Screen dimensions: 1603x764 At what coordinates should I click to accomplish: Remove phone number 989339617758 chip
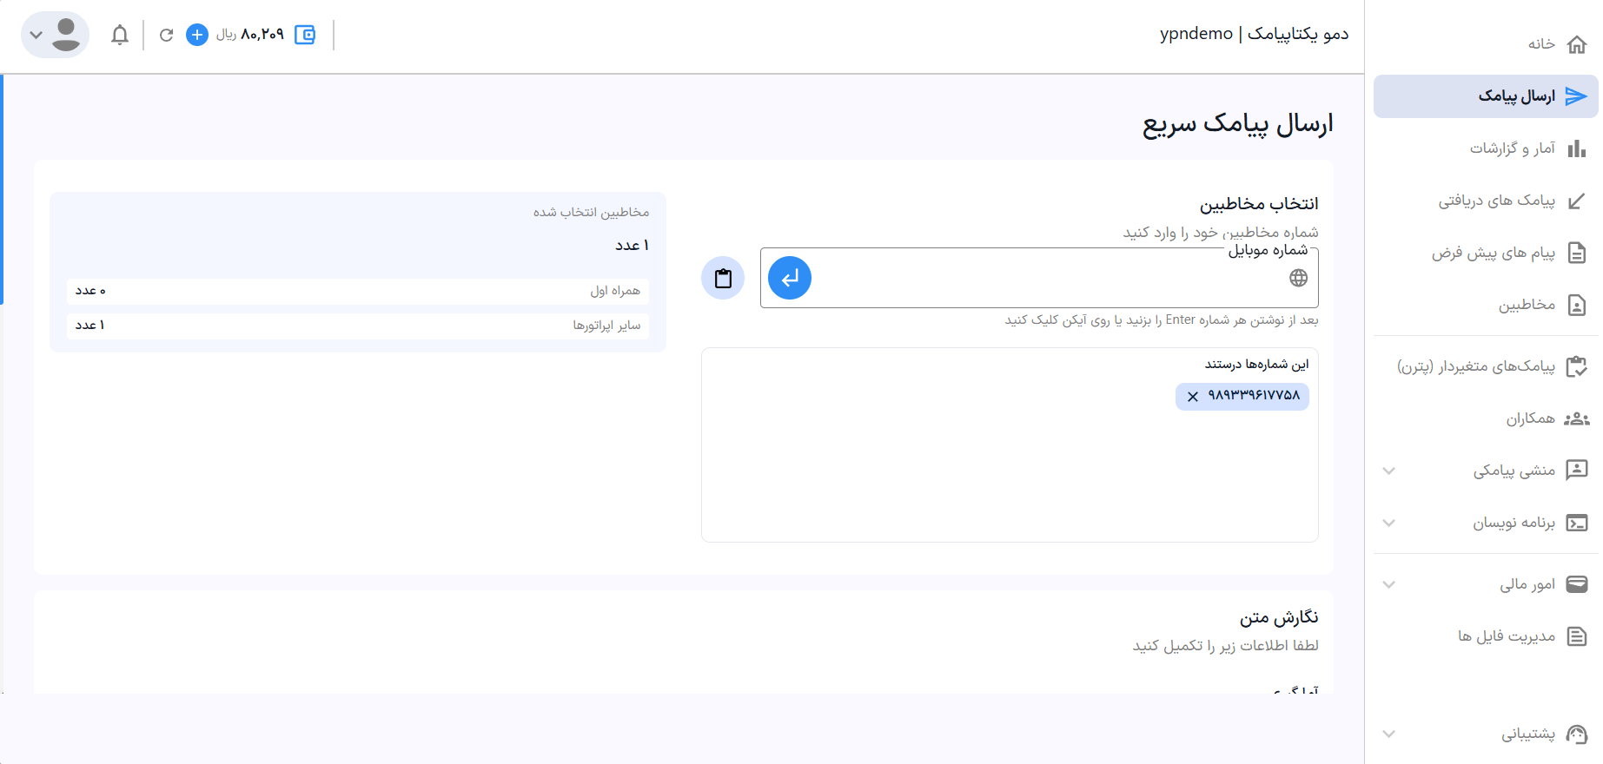pos(1193,396)
